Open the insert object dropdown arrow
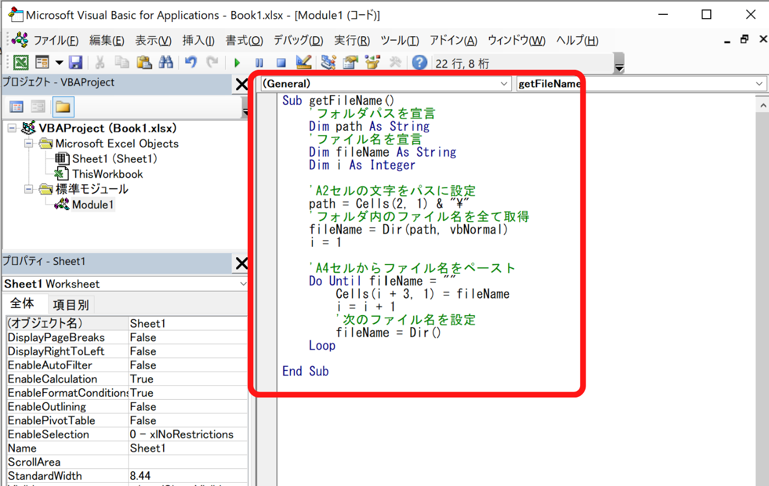This screenshot has height=486, width=769. (x=59, y=63)
